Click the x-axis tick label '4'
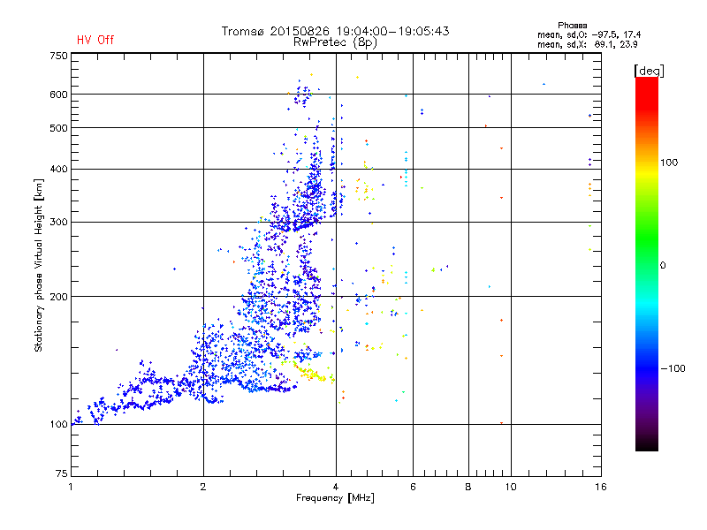The width and height of the screenshot is (707, 530). pos(336,487)
